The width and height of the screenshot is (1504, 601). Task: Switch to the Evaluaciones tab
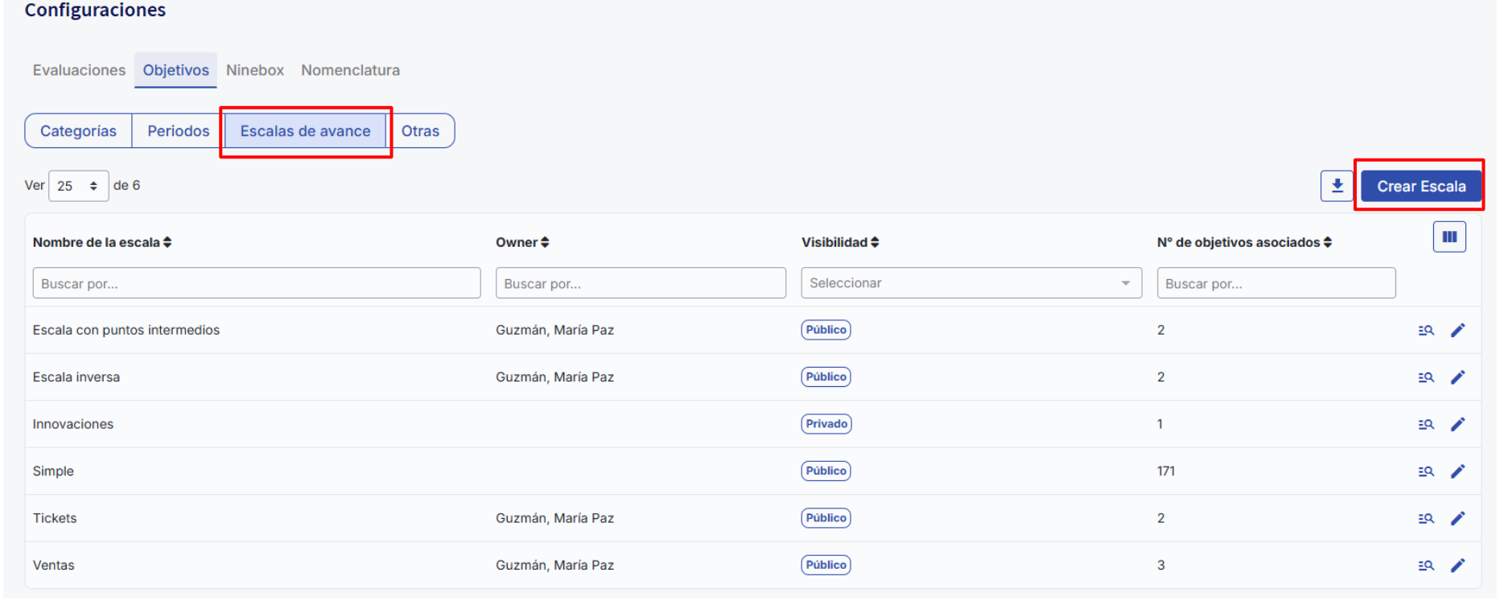[79, 70]
